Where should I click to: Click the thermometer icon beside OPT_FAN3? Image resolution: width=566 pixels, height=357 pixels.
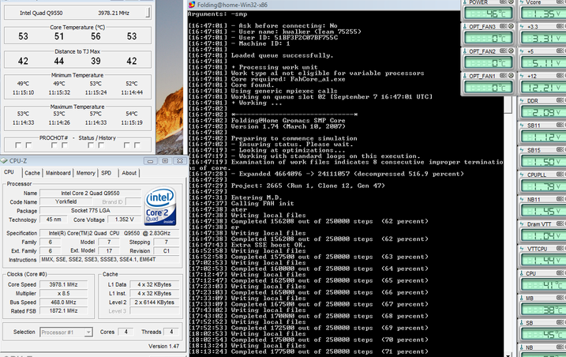coord(465,27)
